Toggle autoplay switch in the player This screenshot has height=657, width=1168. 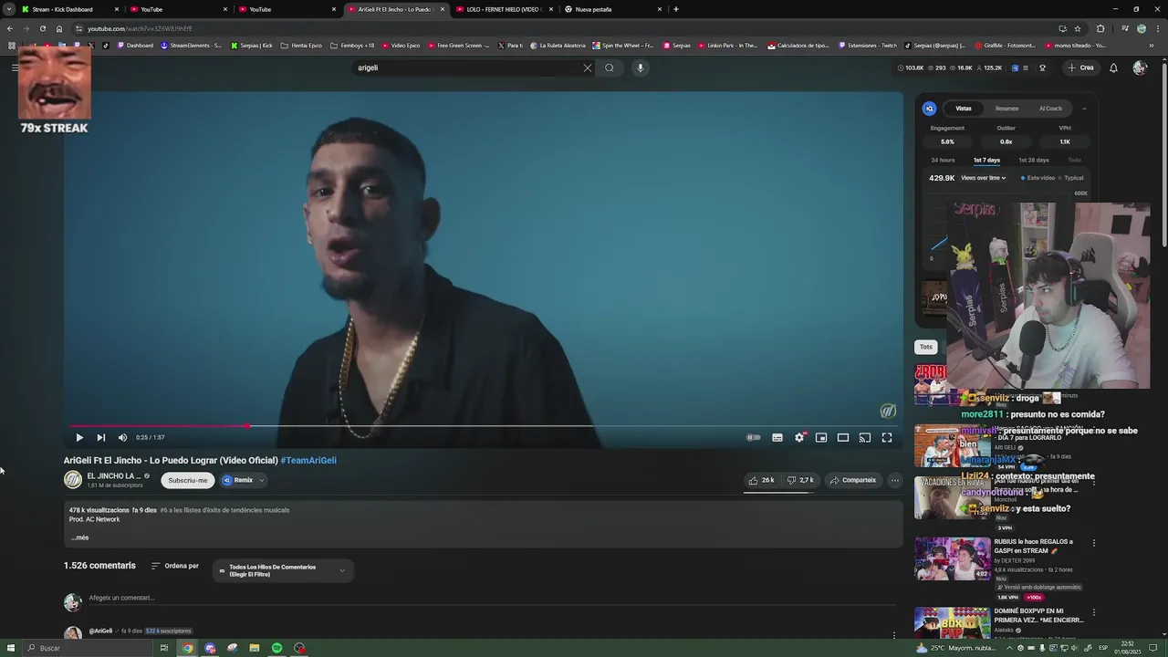point(754,437)
